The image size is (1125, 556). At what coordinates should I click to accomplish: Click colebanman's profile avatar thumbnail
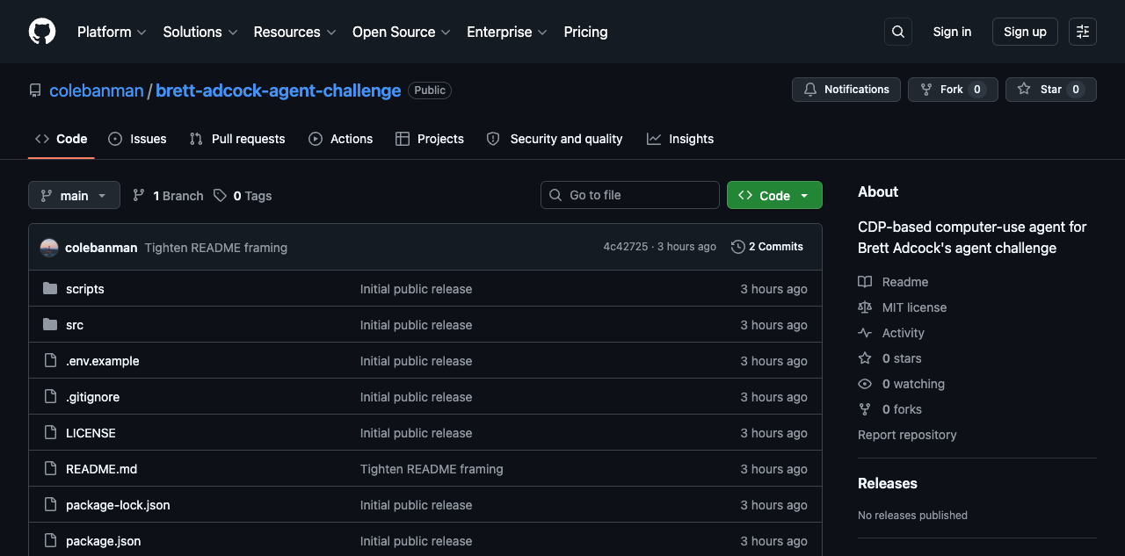pyautogui.click(x=49, y=247)
